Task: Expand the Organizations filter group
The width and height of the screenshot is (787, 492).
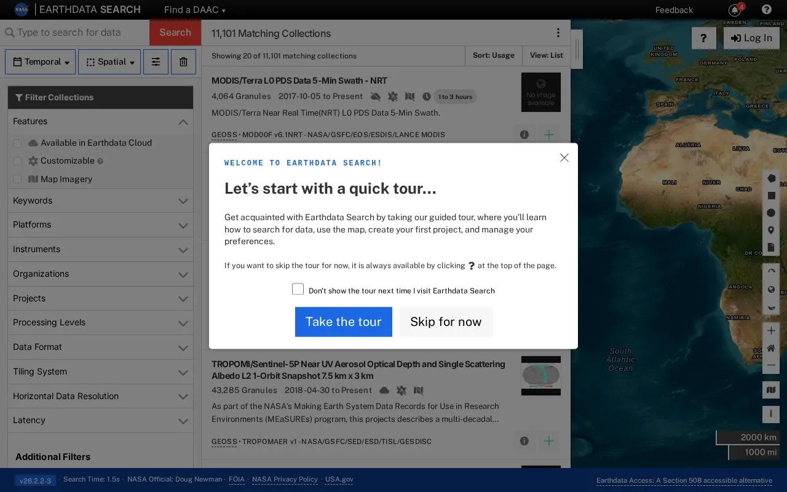Action: click(x=100, y=274)
